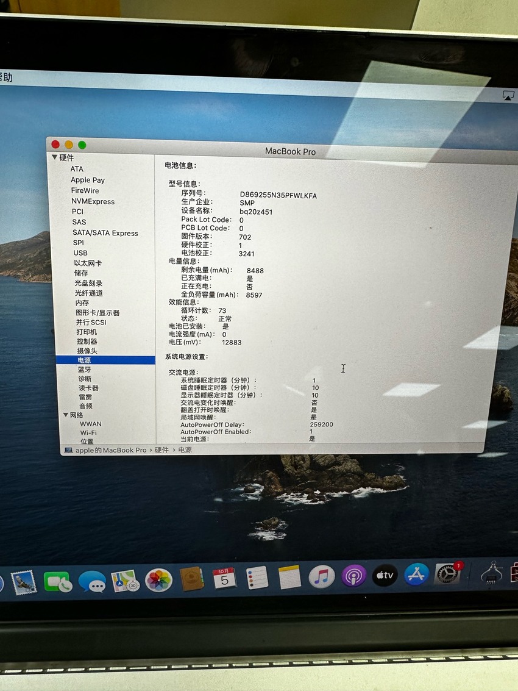Click the device name bq20z451
The width and height of the screenshot is (518, 691).
[256, 212]
